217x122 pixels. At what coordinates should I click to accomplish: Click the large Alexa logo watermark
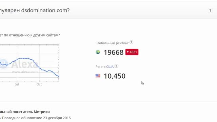(x=19, y=64)
